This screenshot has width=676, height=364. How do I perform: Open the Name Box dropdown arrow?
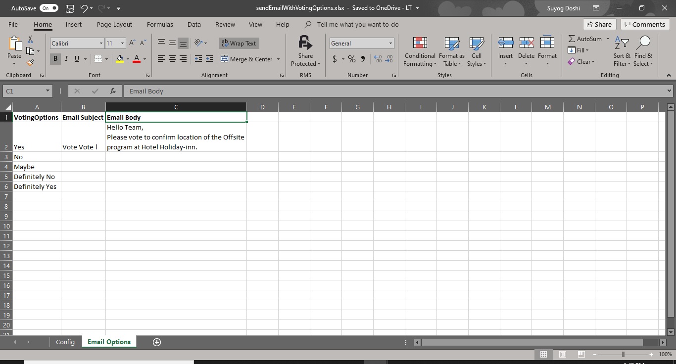pyautogui.click(x=48, y=91)
